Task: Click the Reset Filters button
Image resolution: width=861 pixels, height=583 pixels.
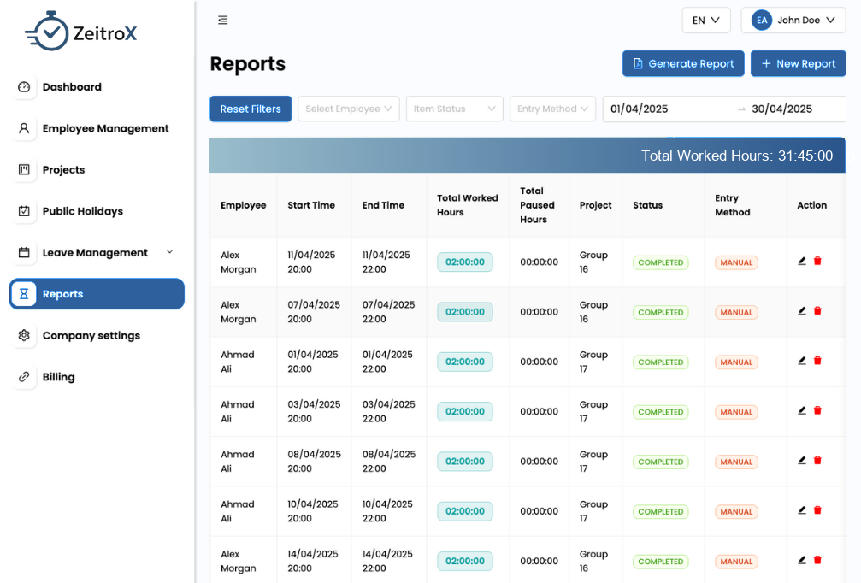Action: click(x=251, y=109)
